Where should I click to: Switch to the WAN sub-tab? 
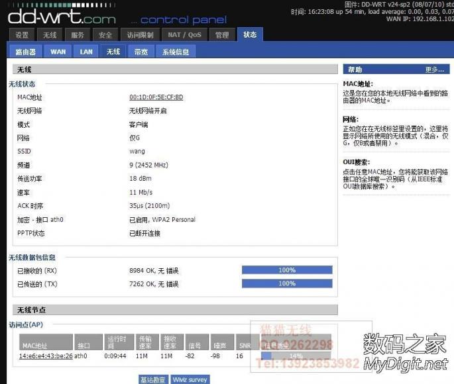point(58,52)
